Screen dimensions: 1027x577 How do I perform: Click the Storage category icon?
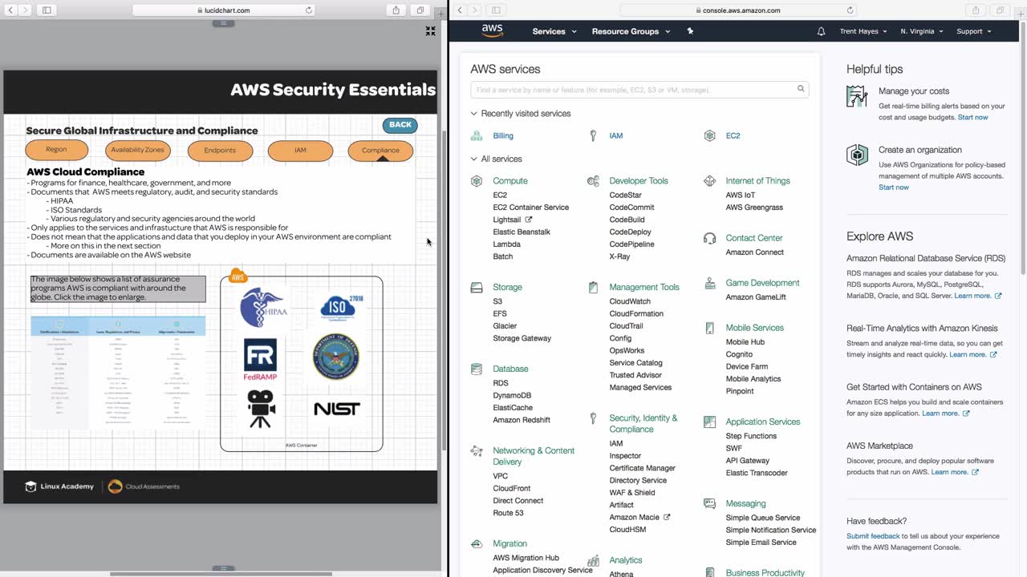477,287
